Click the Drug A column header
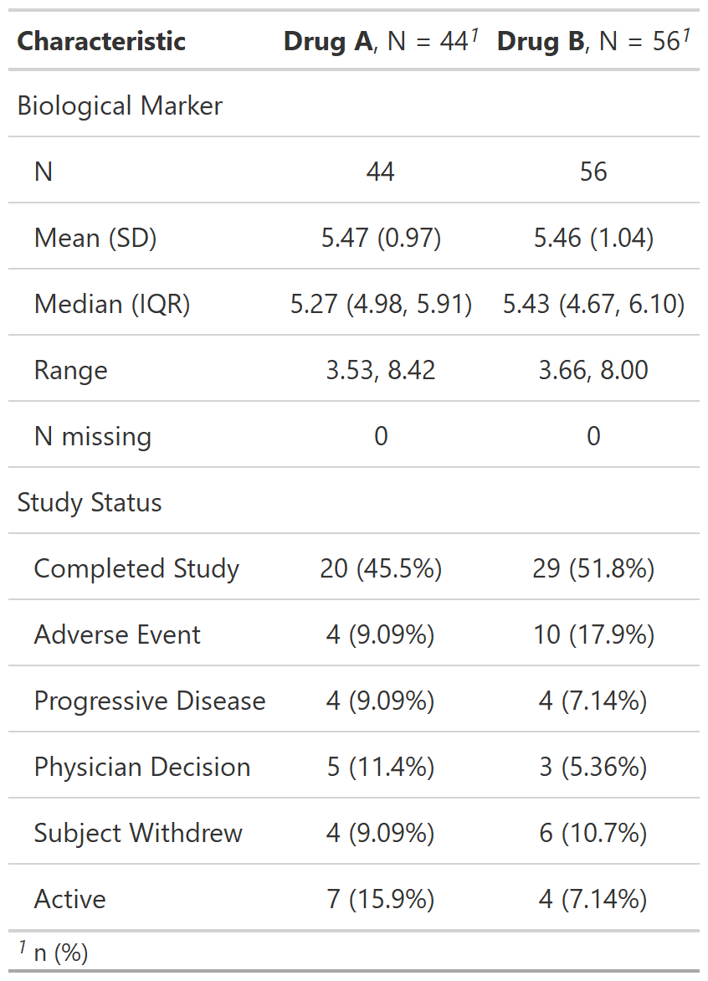 pyautogui.click(x=381, y=41)
